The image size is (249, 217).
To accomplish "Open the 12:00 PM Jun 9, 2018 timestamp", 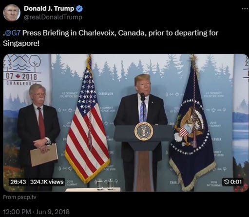I will coord(36,212).
